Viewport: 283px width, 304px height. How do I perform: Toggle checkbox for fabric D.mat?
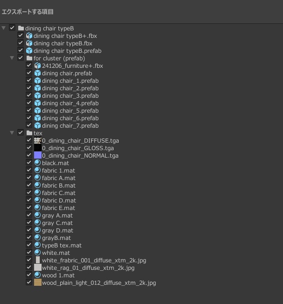(29, 200)
